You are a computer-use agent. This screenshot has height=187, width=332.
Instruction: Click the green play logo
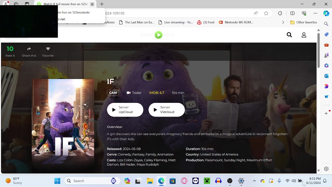pyautogui.click(x=158, y=35)
